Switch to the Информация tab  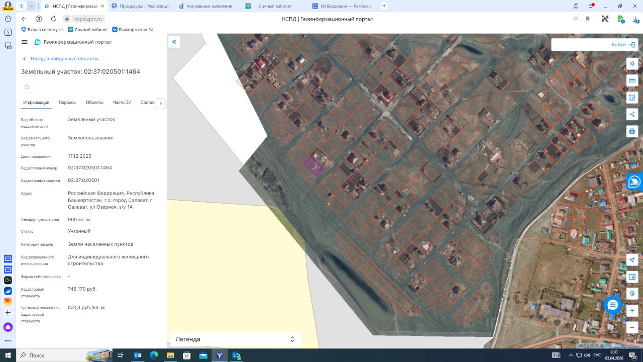click(x=36, y=103)
